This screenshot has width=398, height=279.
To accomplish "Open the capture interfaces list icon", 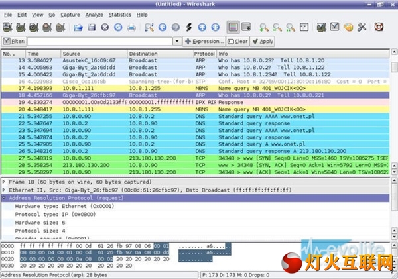I will [7, 27].
